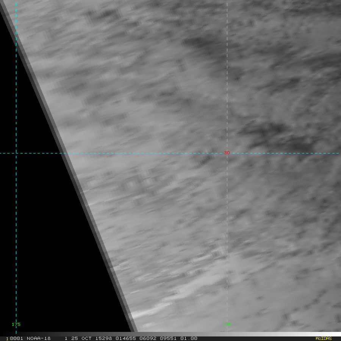Click the 06092 value in status line
The image size is (341, 341).
pyautogui.click(x=148, y=338)
